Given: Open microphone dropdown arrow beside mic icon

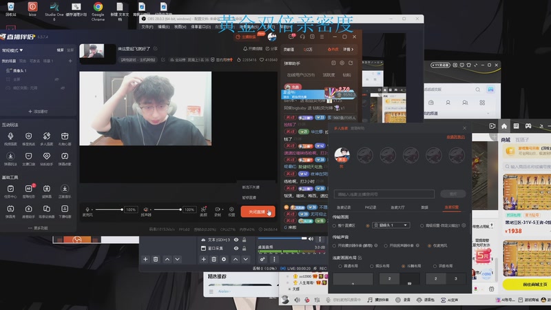Looking at the screenshot, I should (92, 209).
